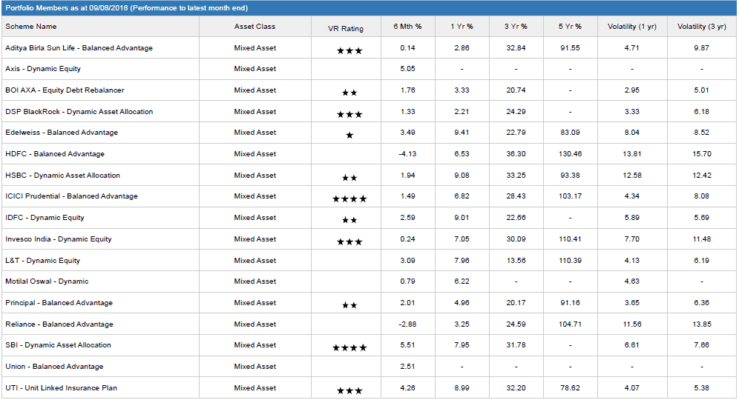The height and width of the screenshot is (400, 739).
Task: Select Invesco India - Dynamic Equity name
Action: 59,239
